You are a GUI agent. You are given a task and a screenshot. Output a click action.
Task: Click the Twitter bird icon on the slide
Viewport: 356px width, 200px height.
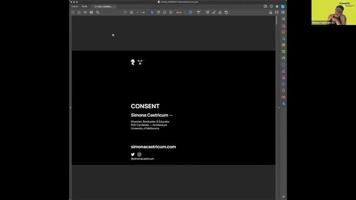coord(133,154)
